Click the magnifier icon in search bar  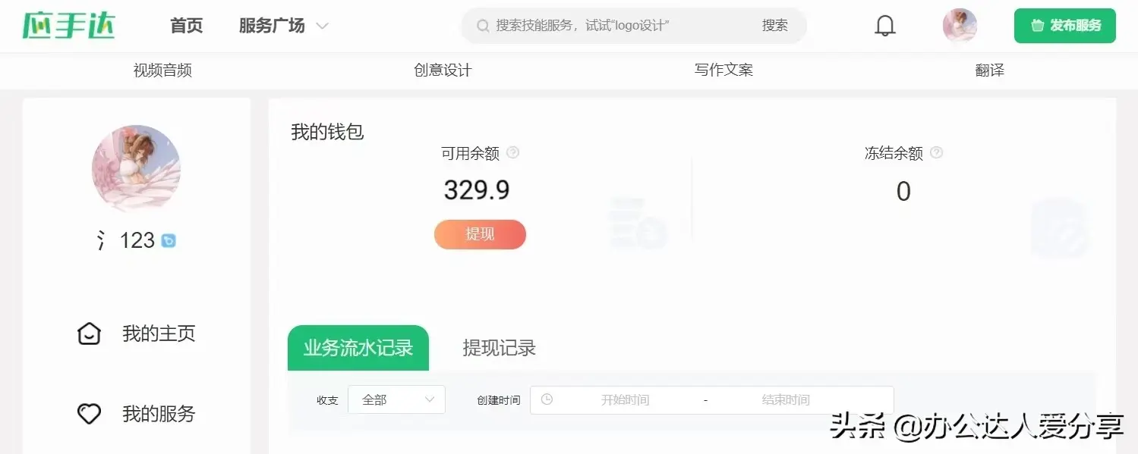tap(483, 26)
